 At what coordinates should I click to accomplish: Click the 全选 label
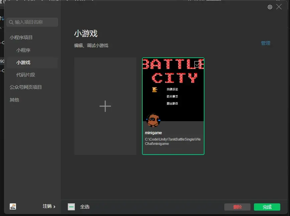pos(85,207)
